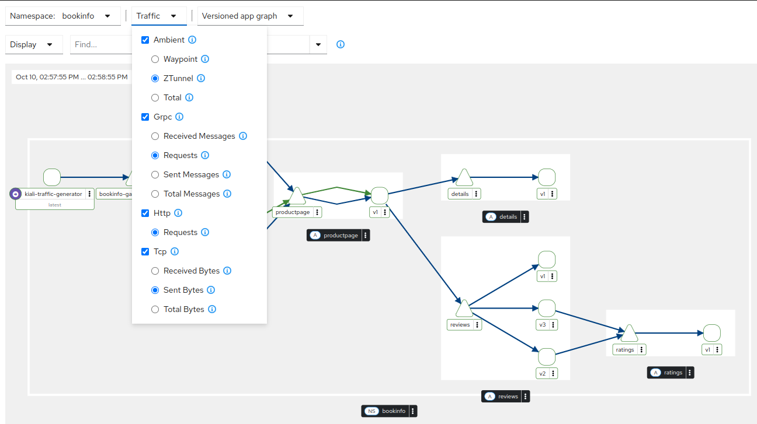Image resolution: width=757 pixels, height=424 pixels.
Task: Open the three-dot menu on the details v1 node
Action: [x=554, y=193]
